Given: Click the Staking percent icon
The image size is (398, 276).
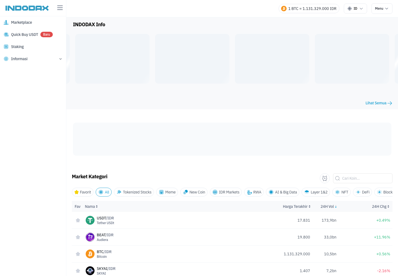Looking at the screenshot, I should tap(6, 47).
